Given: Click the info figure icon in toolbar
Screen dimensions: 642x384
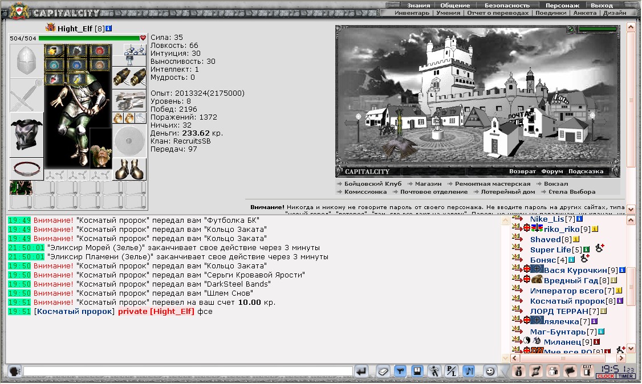Looking at the screenshot, I should click(x=519, y=371).
